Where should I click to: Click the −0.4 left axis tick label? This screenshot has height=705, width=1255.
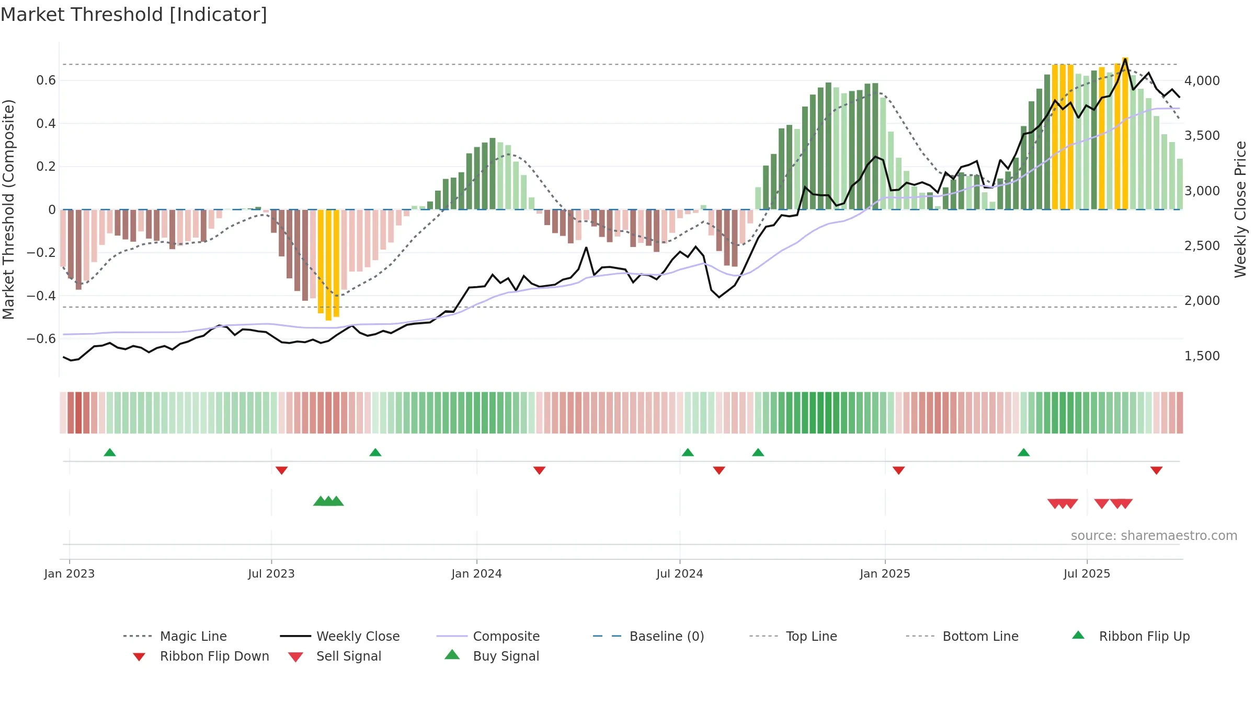pos(41,296)
